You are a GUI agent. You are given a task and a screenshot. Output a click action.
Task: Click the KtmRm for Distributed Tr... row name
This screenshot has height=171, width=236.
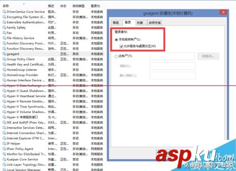(26, 154)
